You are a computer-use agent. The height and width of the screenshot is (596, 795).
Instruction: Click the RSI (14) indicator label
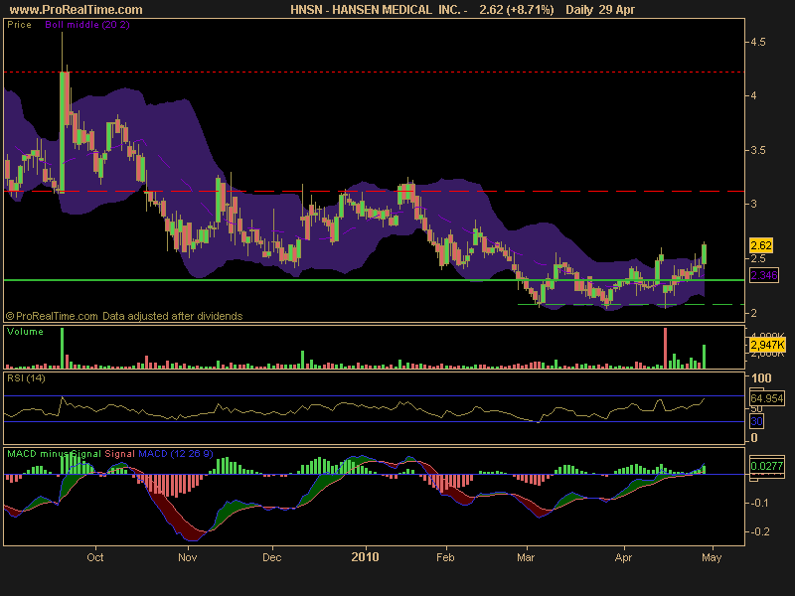point(26,378)
